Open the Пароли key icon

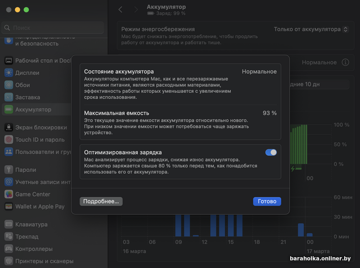coord(9,170)
